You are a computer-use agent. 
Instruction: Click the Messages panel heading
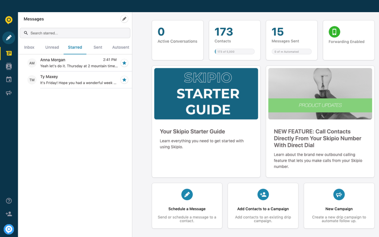click(34, 19)
